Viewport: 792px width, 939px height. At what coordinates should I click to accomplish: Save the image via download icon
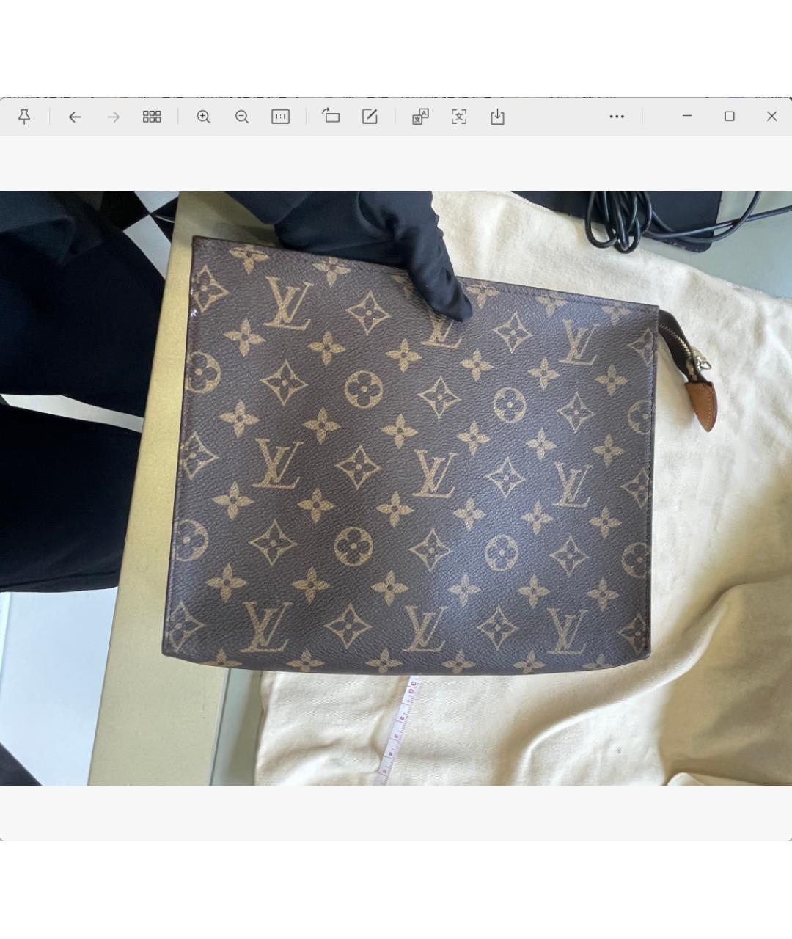(497, 117)
